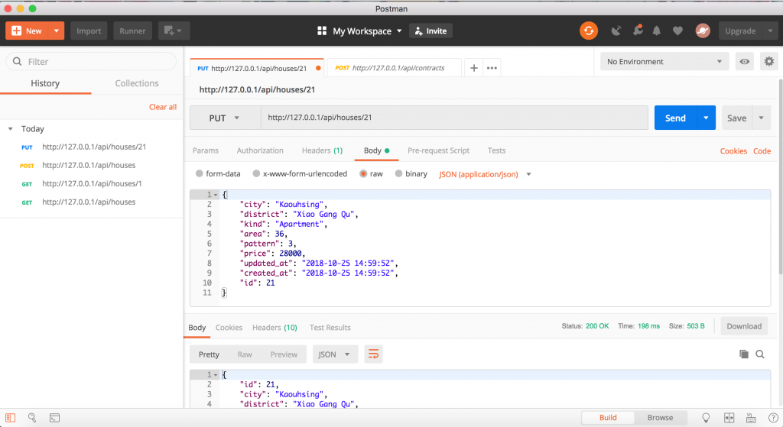Open manage environments gear icon
The height and width of the screenshot is (427, 783).
click(769, 61)
